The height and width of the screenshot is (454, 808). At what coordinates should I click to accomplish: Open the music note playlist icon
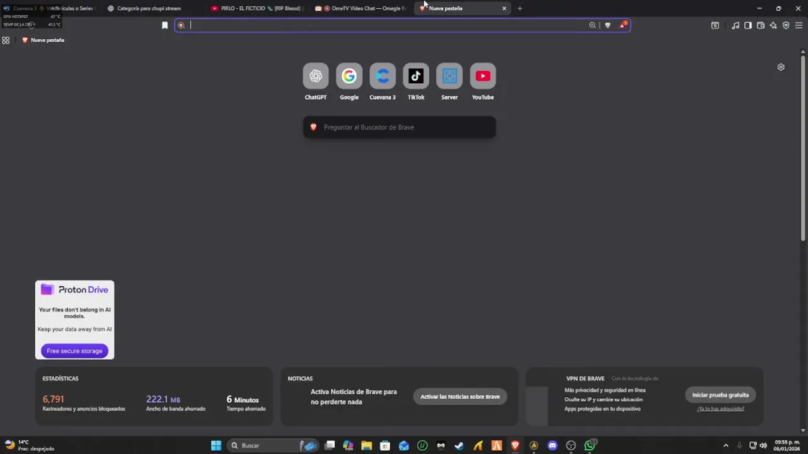click(x=735, y=25)
